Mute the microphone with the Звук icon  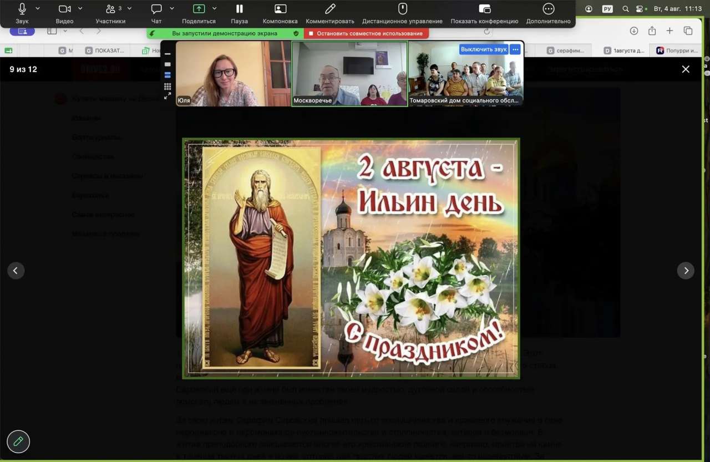tap(22, 9)
